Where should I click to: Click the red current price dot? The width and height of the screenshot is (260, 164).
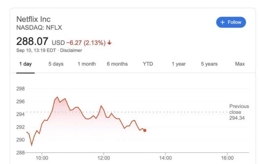[x=145, y=130]
